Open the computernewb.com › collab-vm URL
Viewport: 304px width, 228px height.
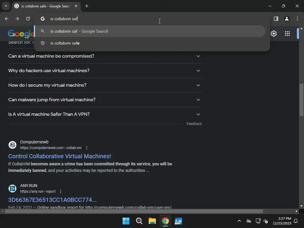pos(51,148)
